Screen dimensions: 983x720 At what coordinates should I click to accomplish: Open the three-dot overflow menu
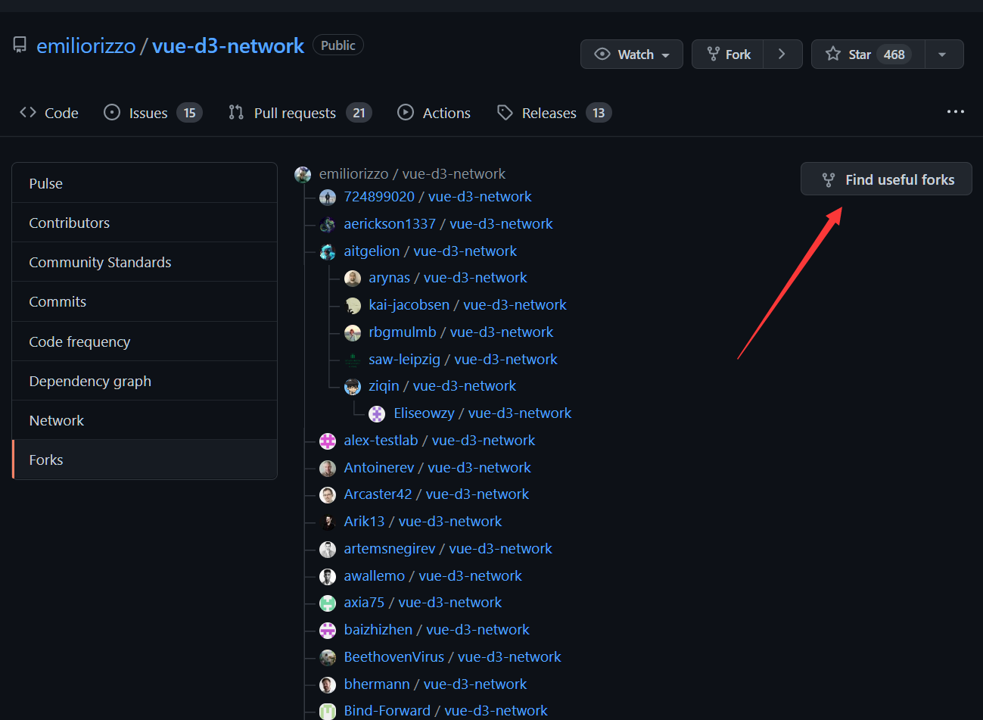click(956, 111)
